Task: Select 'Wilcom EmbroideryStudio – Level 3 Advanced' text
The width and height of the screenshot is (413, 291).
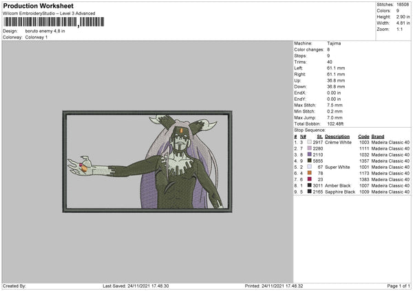Action: [49, 14]
